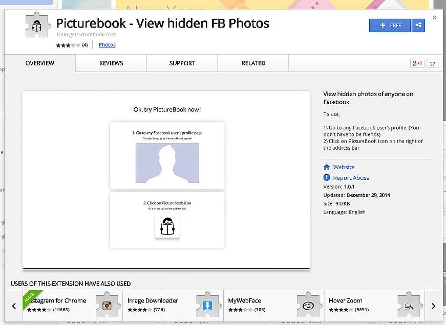The width and height of the screenshot is (446, 325).
Task: Close the extension detail dialog
Action: click(x=434, y=17)
